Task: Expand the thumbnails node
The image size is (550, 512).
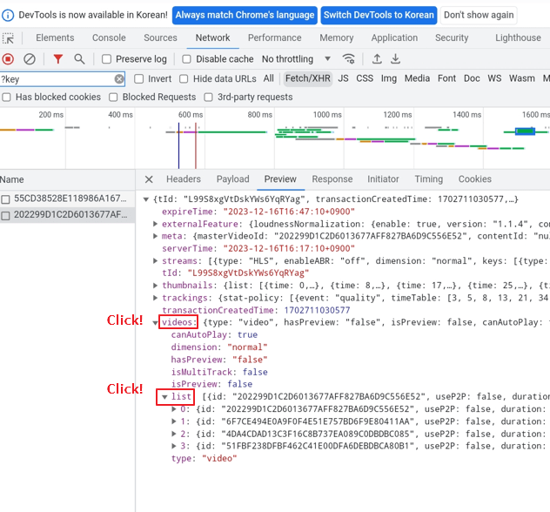Action: [x=155, y=286]
